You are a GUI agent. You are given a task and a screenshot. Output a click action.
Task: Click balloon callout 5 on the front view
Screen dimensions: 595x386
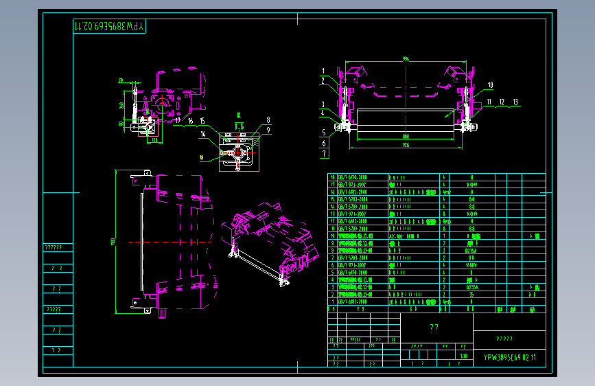tap(324, 133)
